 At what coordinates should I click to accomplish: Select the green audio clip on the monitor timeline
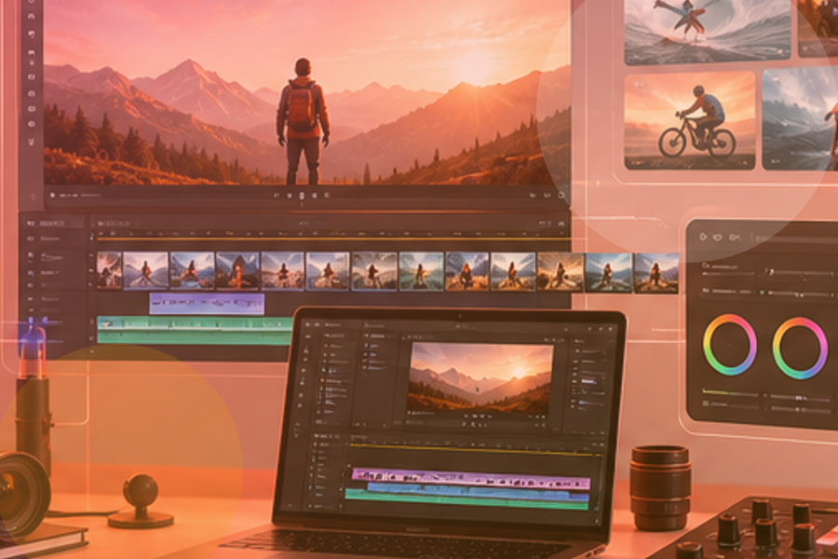[195, 330]
